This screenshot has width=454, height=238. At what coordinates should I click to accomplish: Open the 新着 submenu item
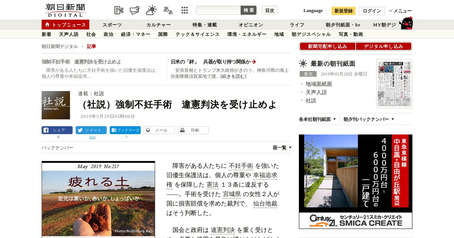[x=47, y=34]
